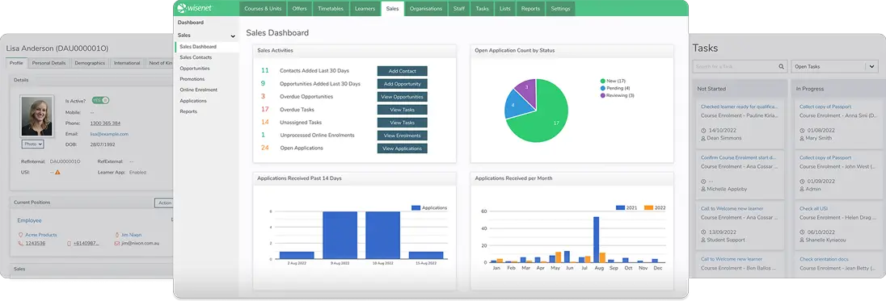Click the View Applications button
Viewport: 886px width, 301px height.
[403, 148]
